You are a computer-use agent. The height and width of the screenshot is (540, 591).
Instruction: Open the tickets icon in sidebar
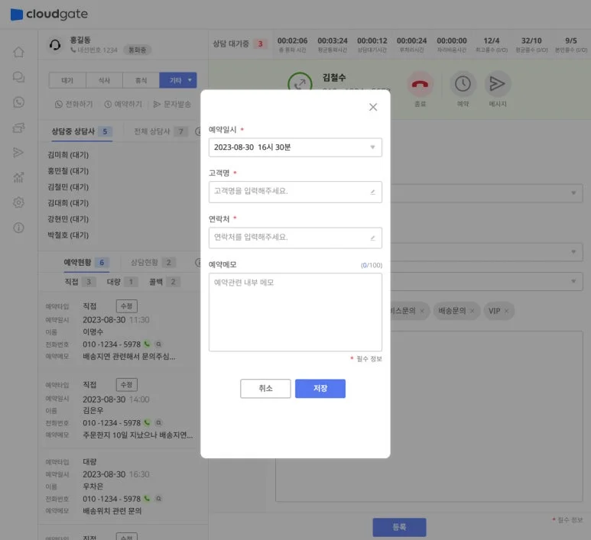click(18, 128)
